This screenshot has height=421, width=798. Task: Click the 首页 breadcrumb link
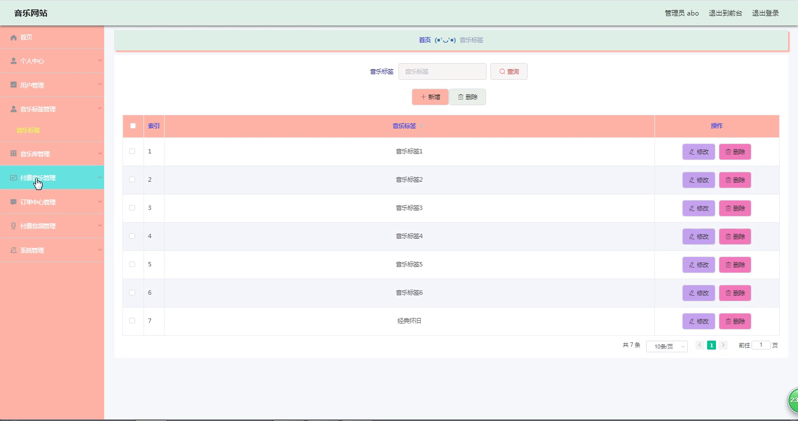pos(424,40)
